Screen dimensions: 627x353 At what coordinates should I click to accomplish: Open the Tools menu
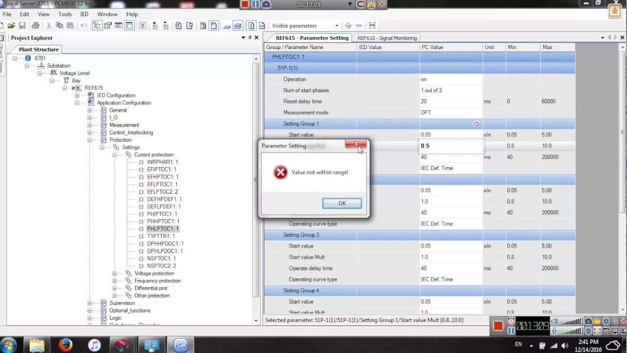tap(65, 14)
